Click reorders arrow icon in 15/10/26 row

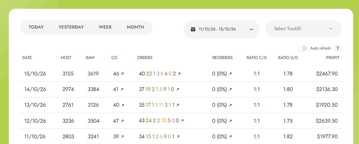230,74
